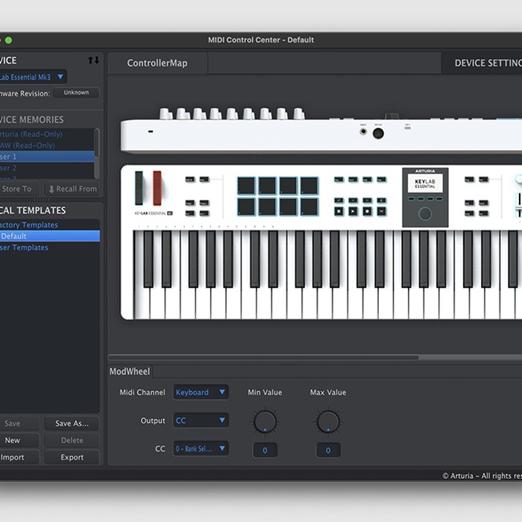Click the KeyLab Essential display screen
This screenshot has width=522, height=522.
point(425,183)
